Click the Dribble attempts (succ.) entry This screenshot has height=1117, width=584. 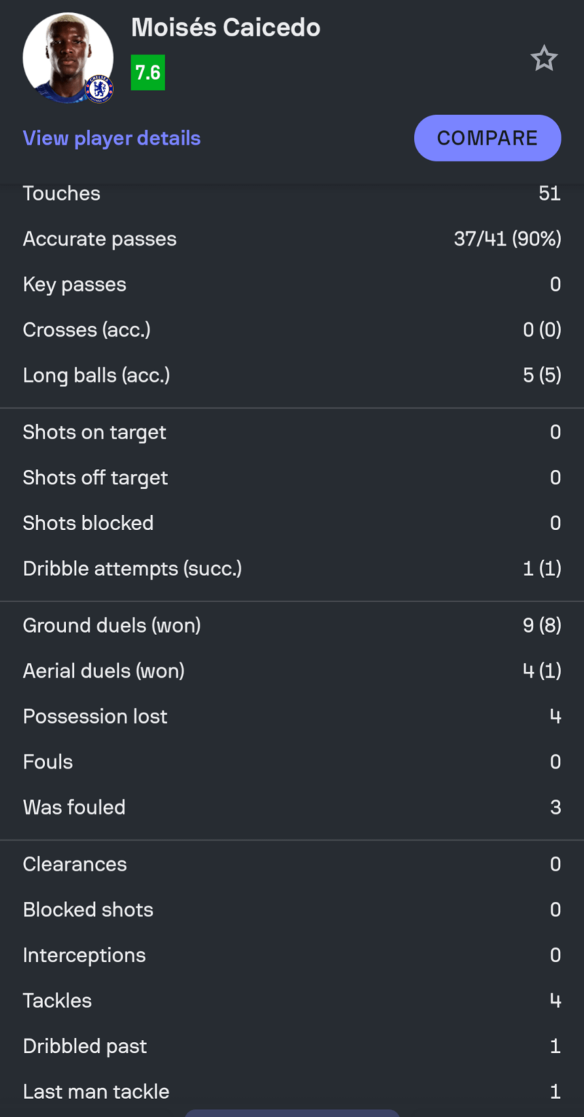point(291,569)
